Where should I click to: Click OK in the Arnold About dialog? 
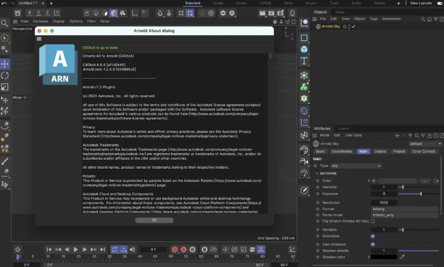(154, 220)
